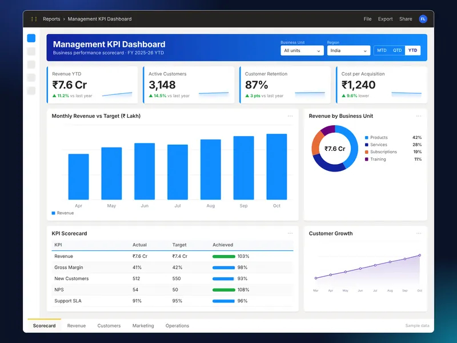Click the Services navy legend swatch
457x343 pixels.
(x=366, y=145)
